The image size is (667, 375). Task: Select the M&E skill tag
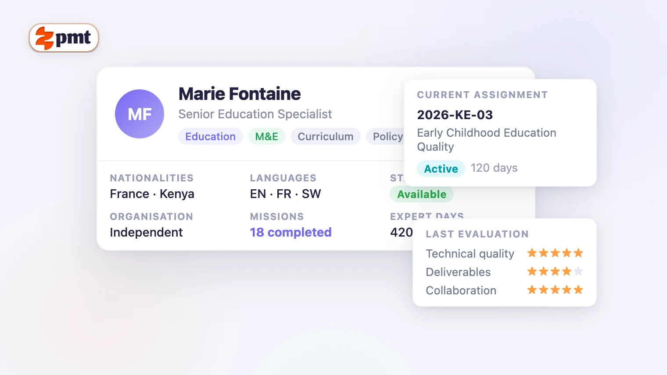point(267,137)
